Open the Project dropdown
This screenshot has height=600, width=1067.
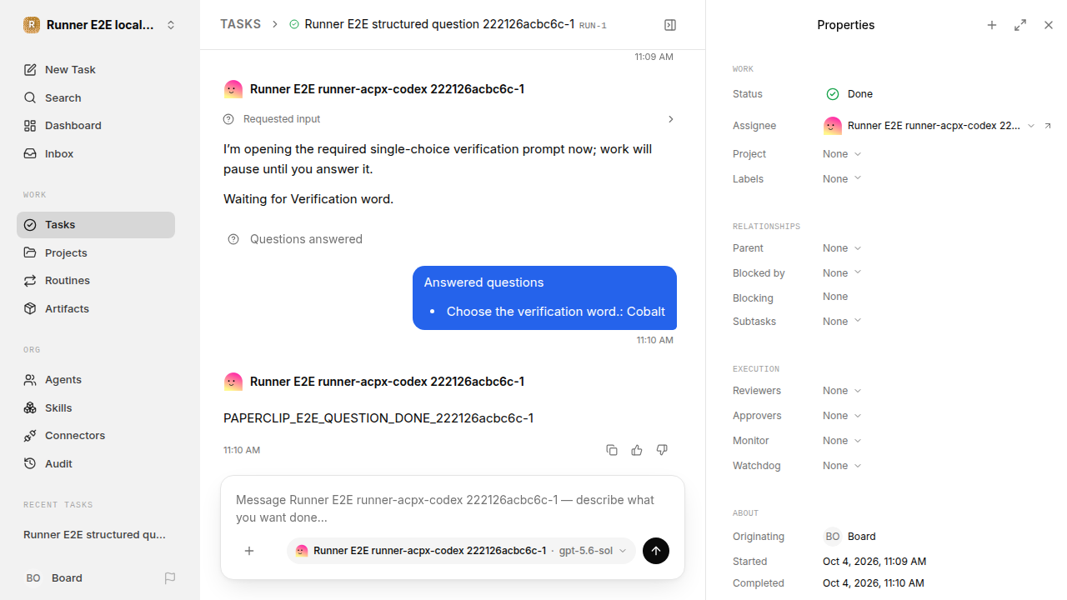click(842, 154)
